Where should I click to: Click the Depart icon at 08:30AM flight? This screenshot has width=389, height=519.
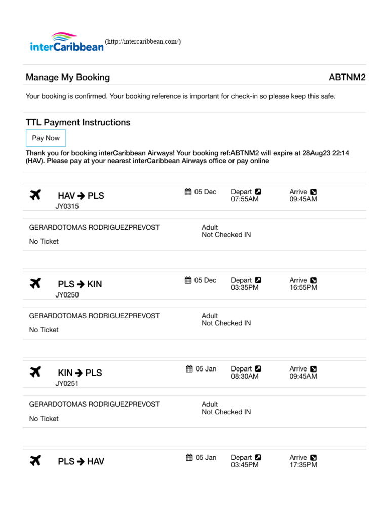pos(258,369)
